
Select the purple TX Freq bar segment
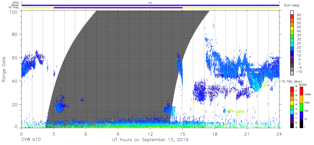point(118,8)
